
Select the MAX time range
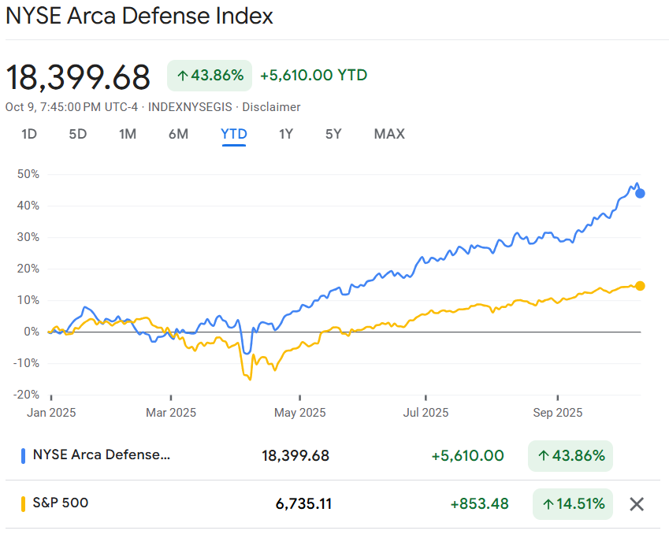pyautogui.click(x=389, y=134)
